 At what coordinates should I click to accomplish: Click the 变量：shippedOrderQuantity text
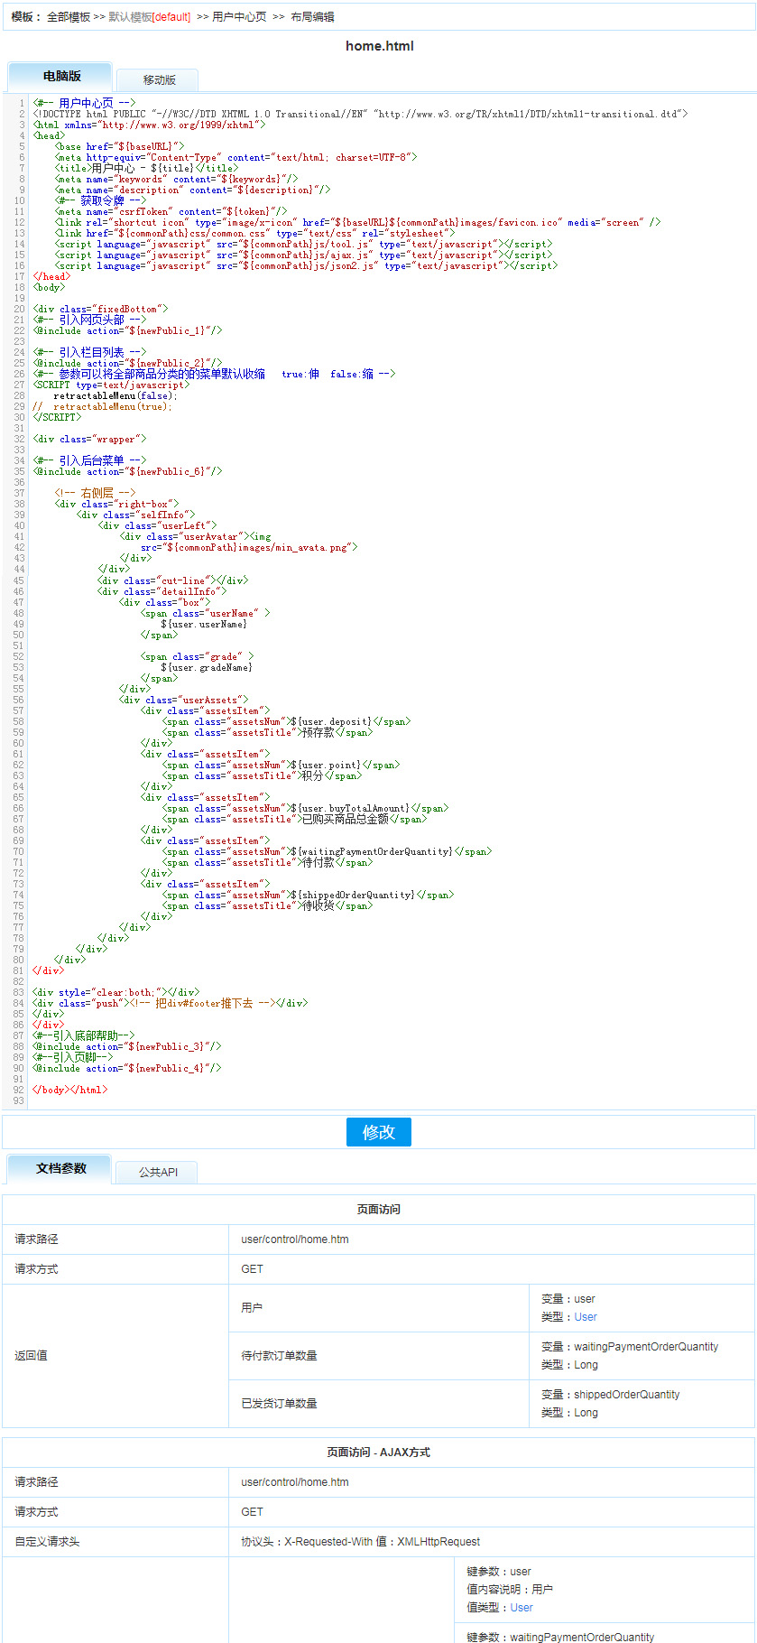pyautogui.click(x=611, y=1395)
